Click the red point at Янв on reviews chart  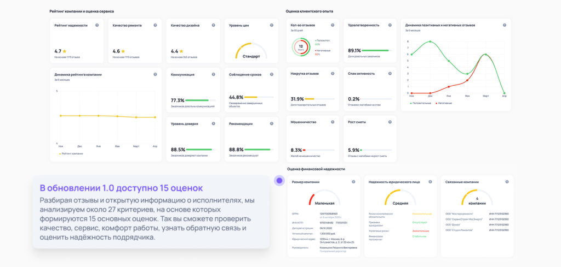pos(449,87)
